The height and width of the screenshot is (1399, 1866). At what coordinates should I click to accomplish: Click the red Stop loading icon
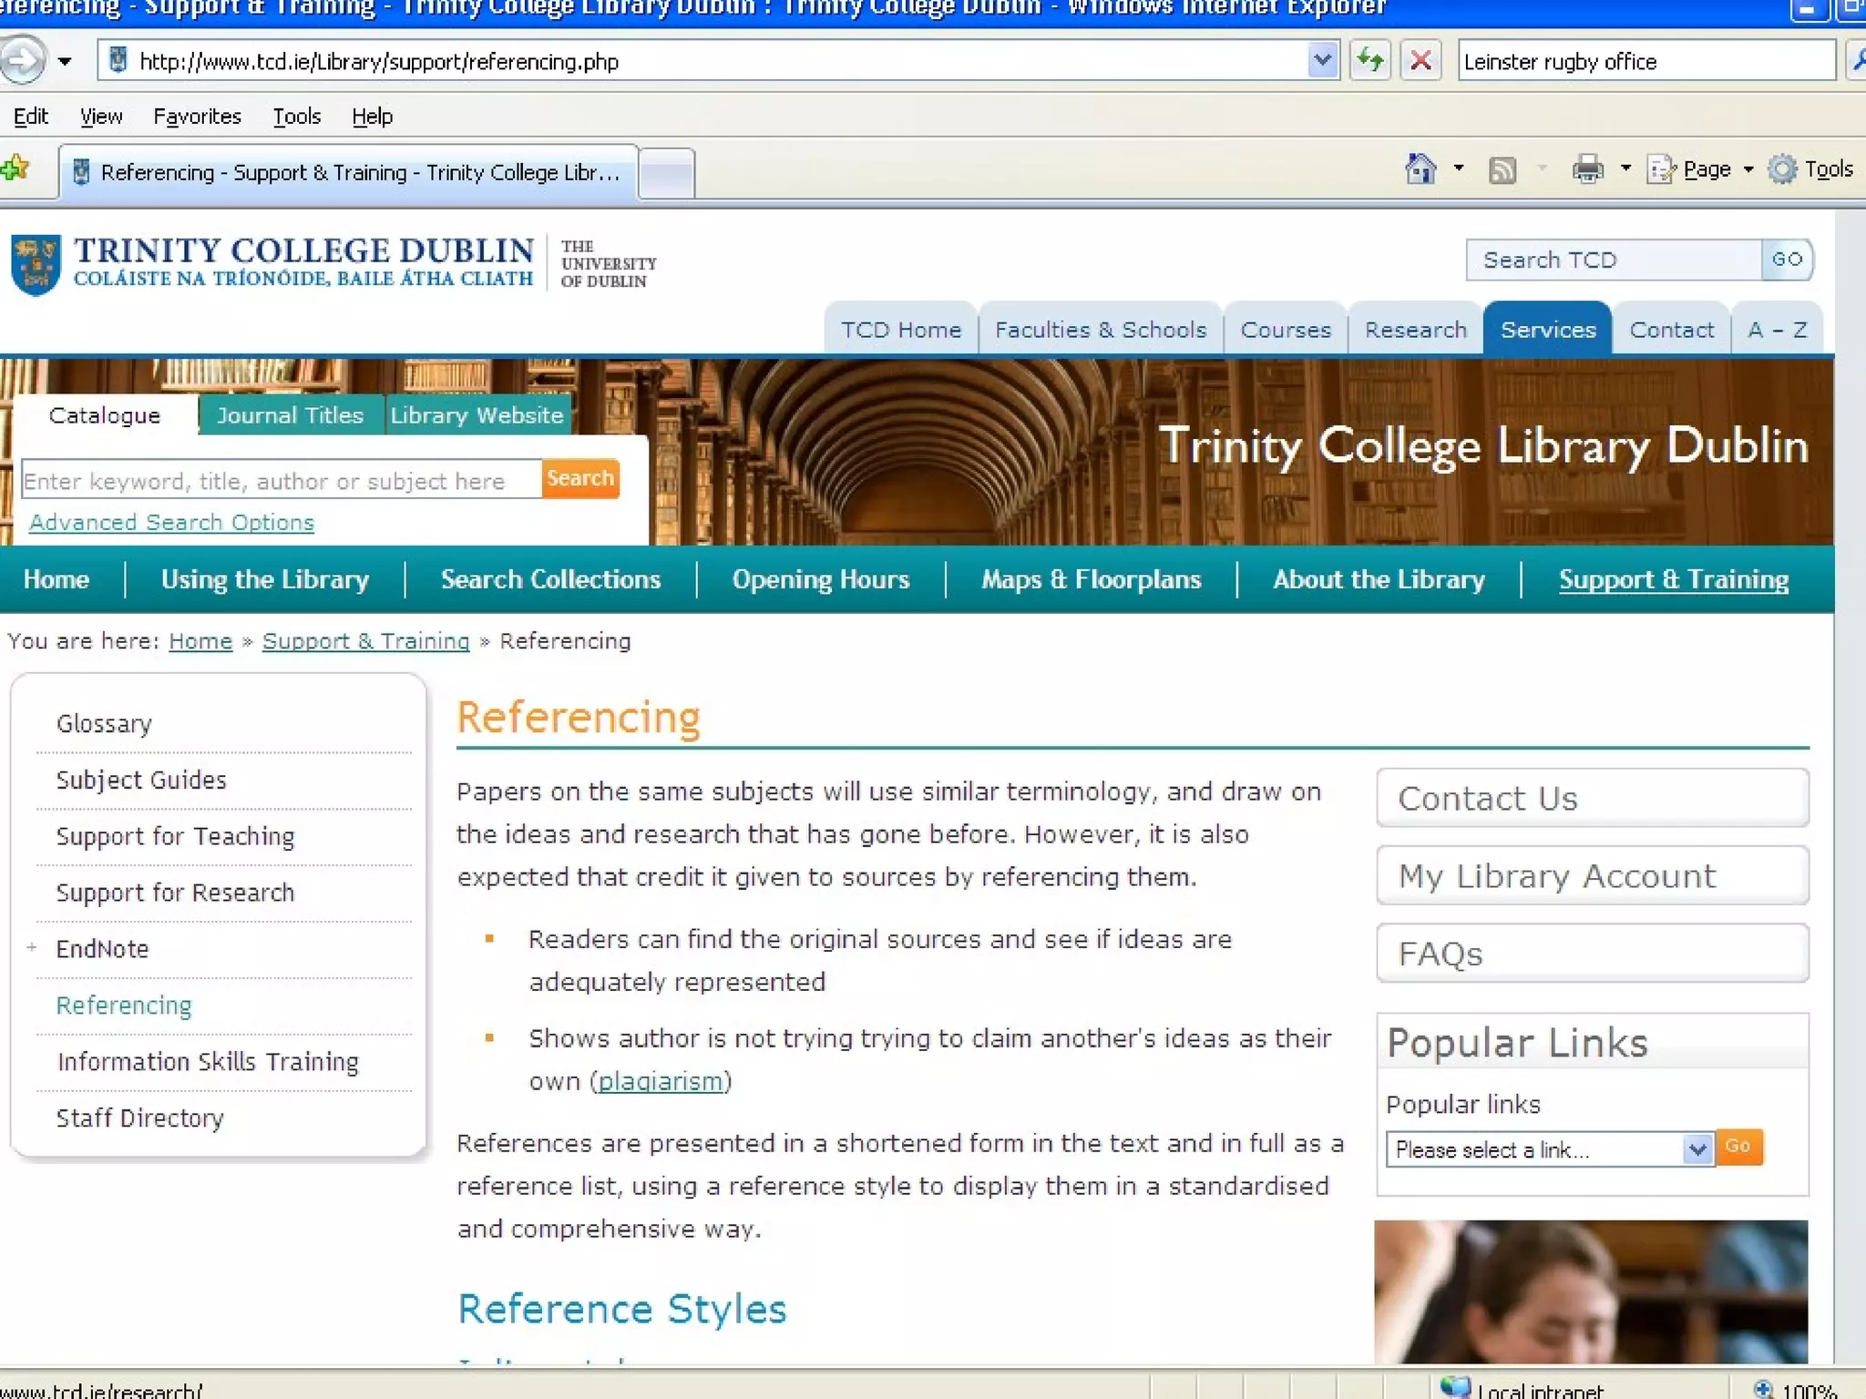coord(1420,61)
